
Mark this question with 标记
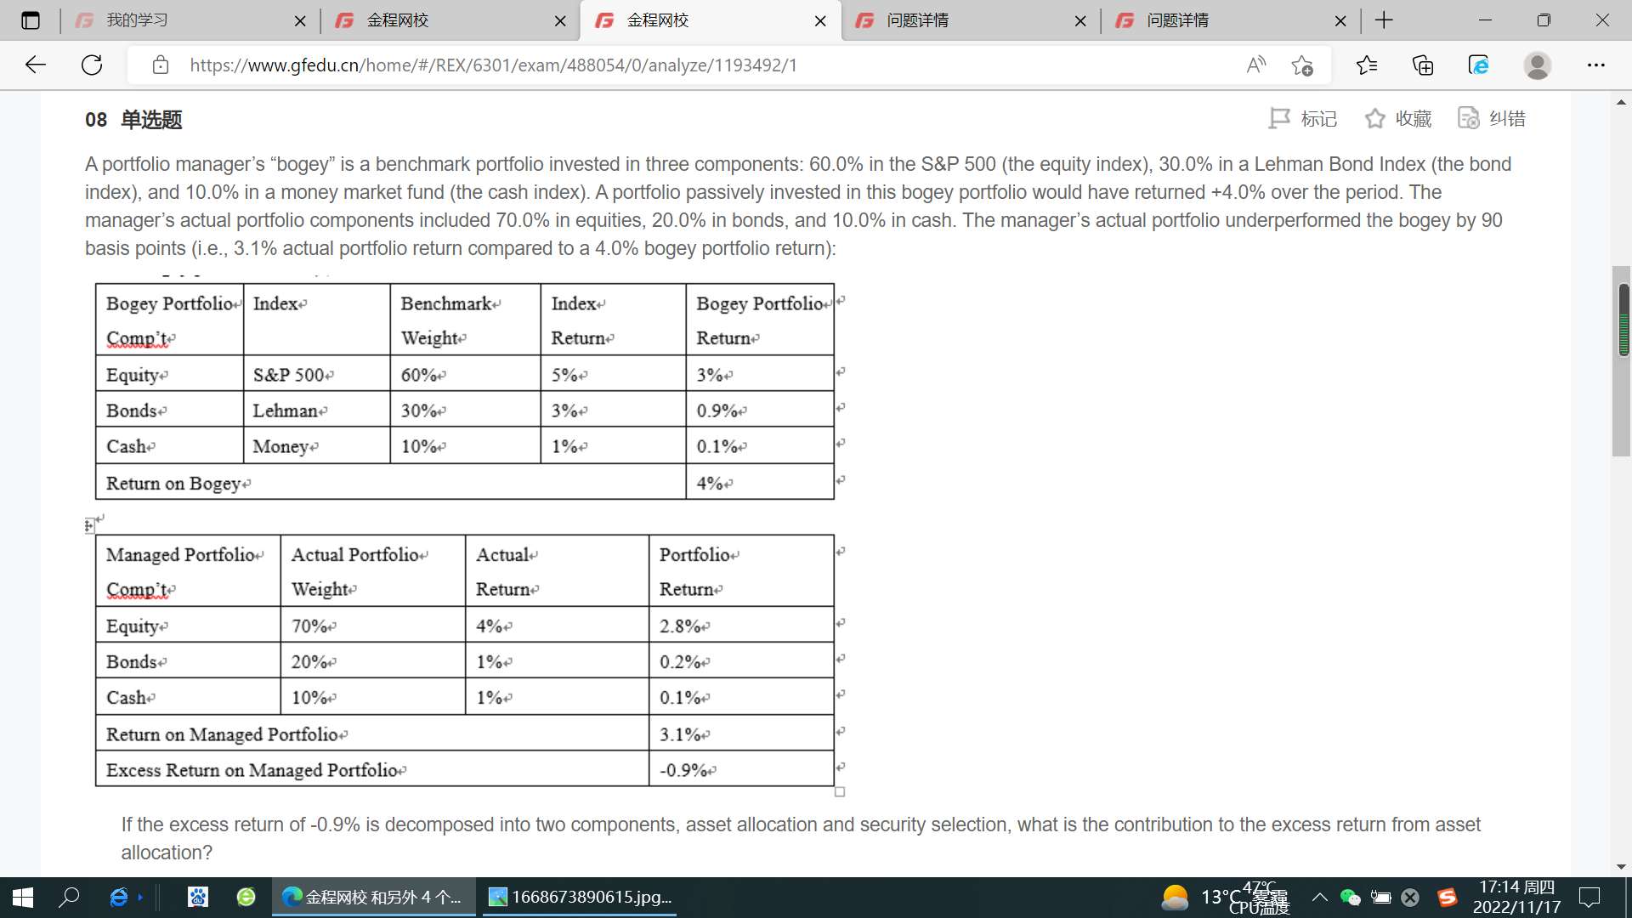[x=1303, y=119]
